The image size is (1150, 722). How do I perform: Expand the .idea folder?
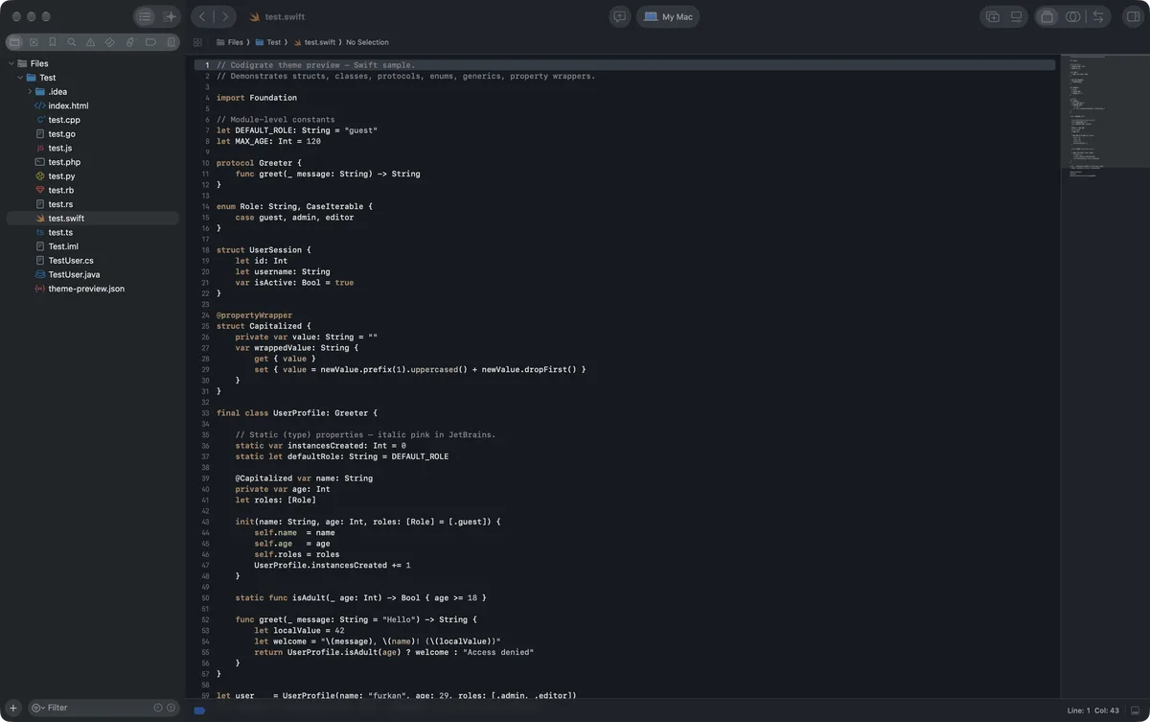click(30, 92)
